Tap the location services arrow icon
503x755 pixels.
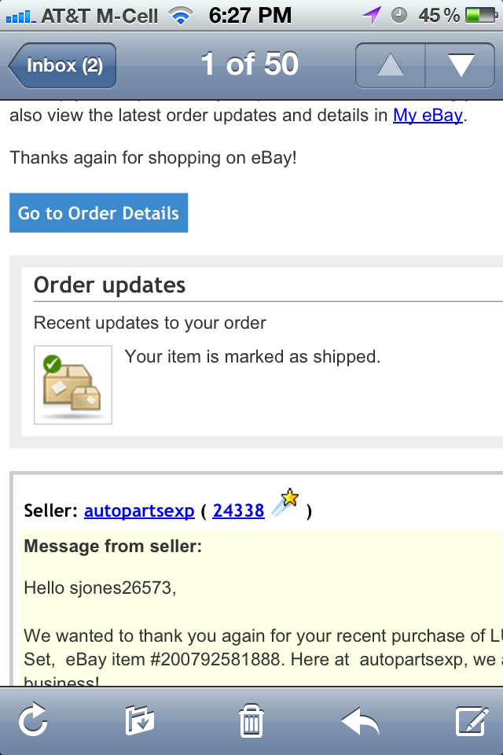[x=372, y=16]
